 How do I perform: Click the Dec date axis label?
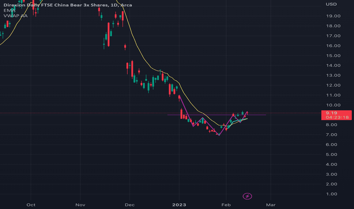130,205
